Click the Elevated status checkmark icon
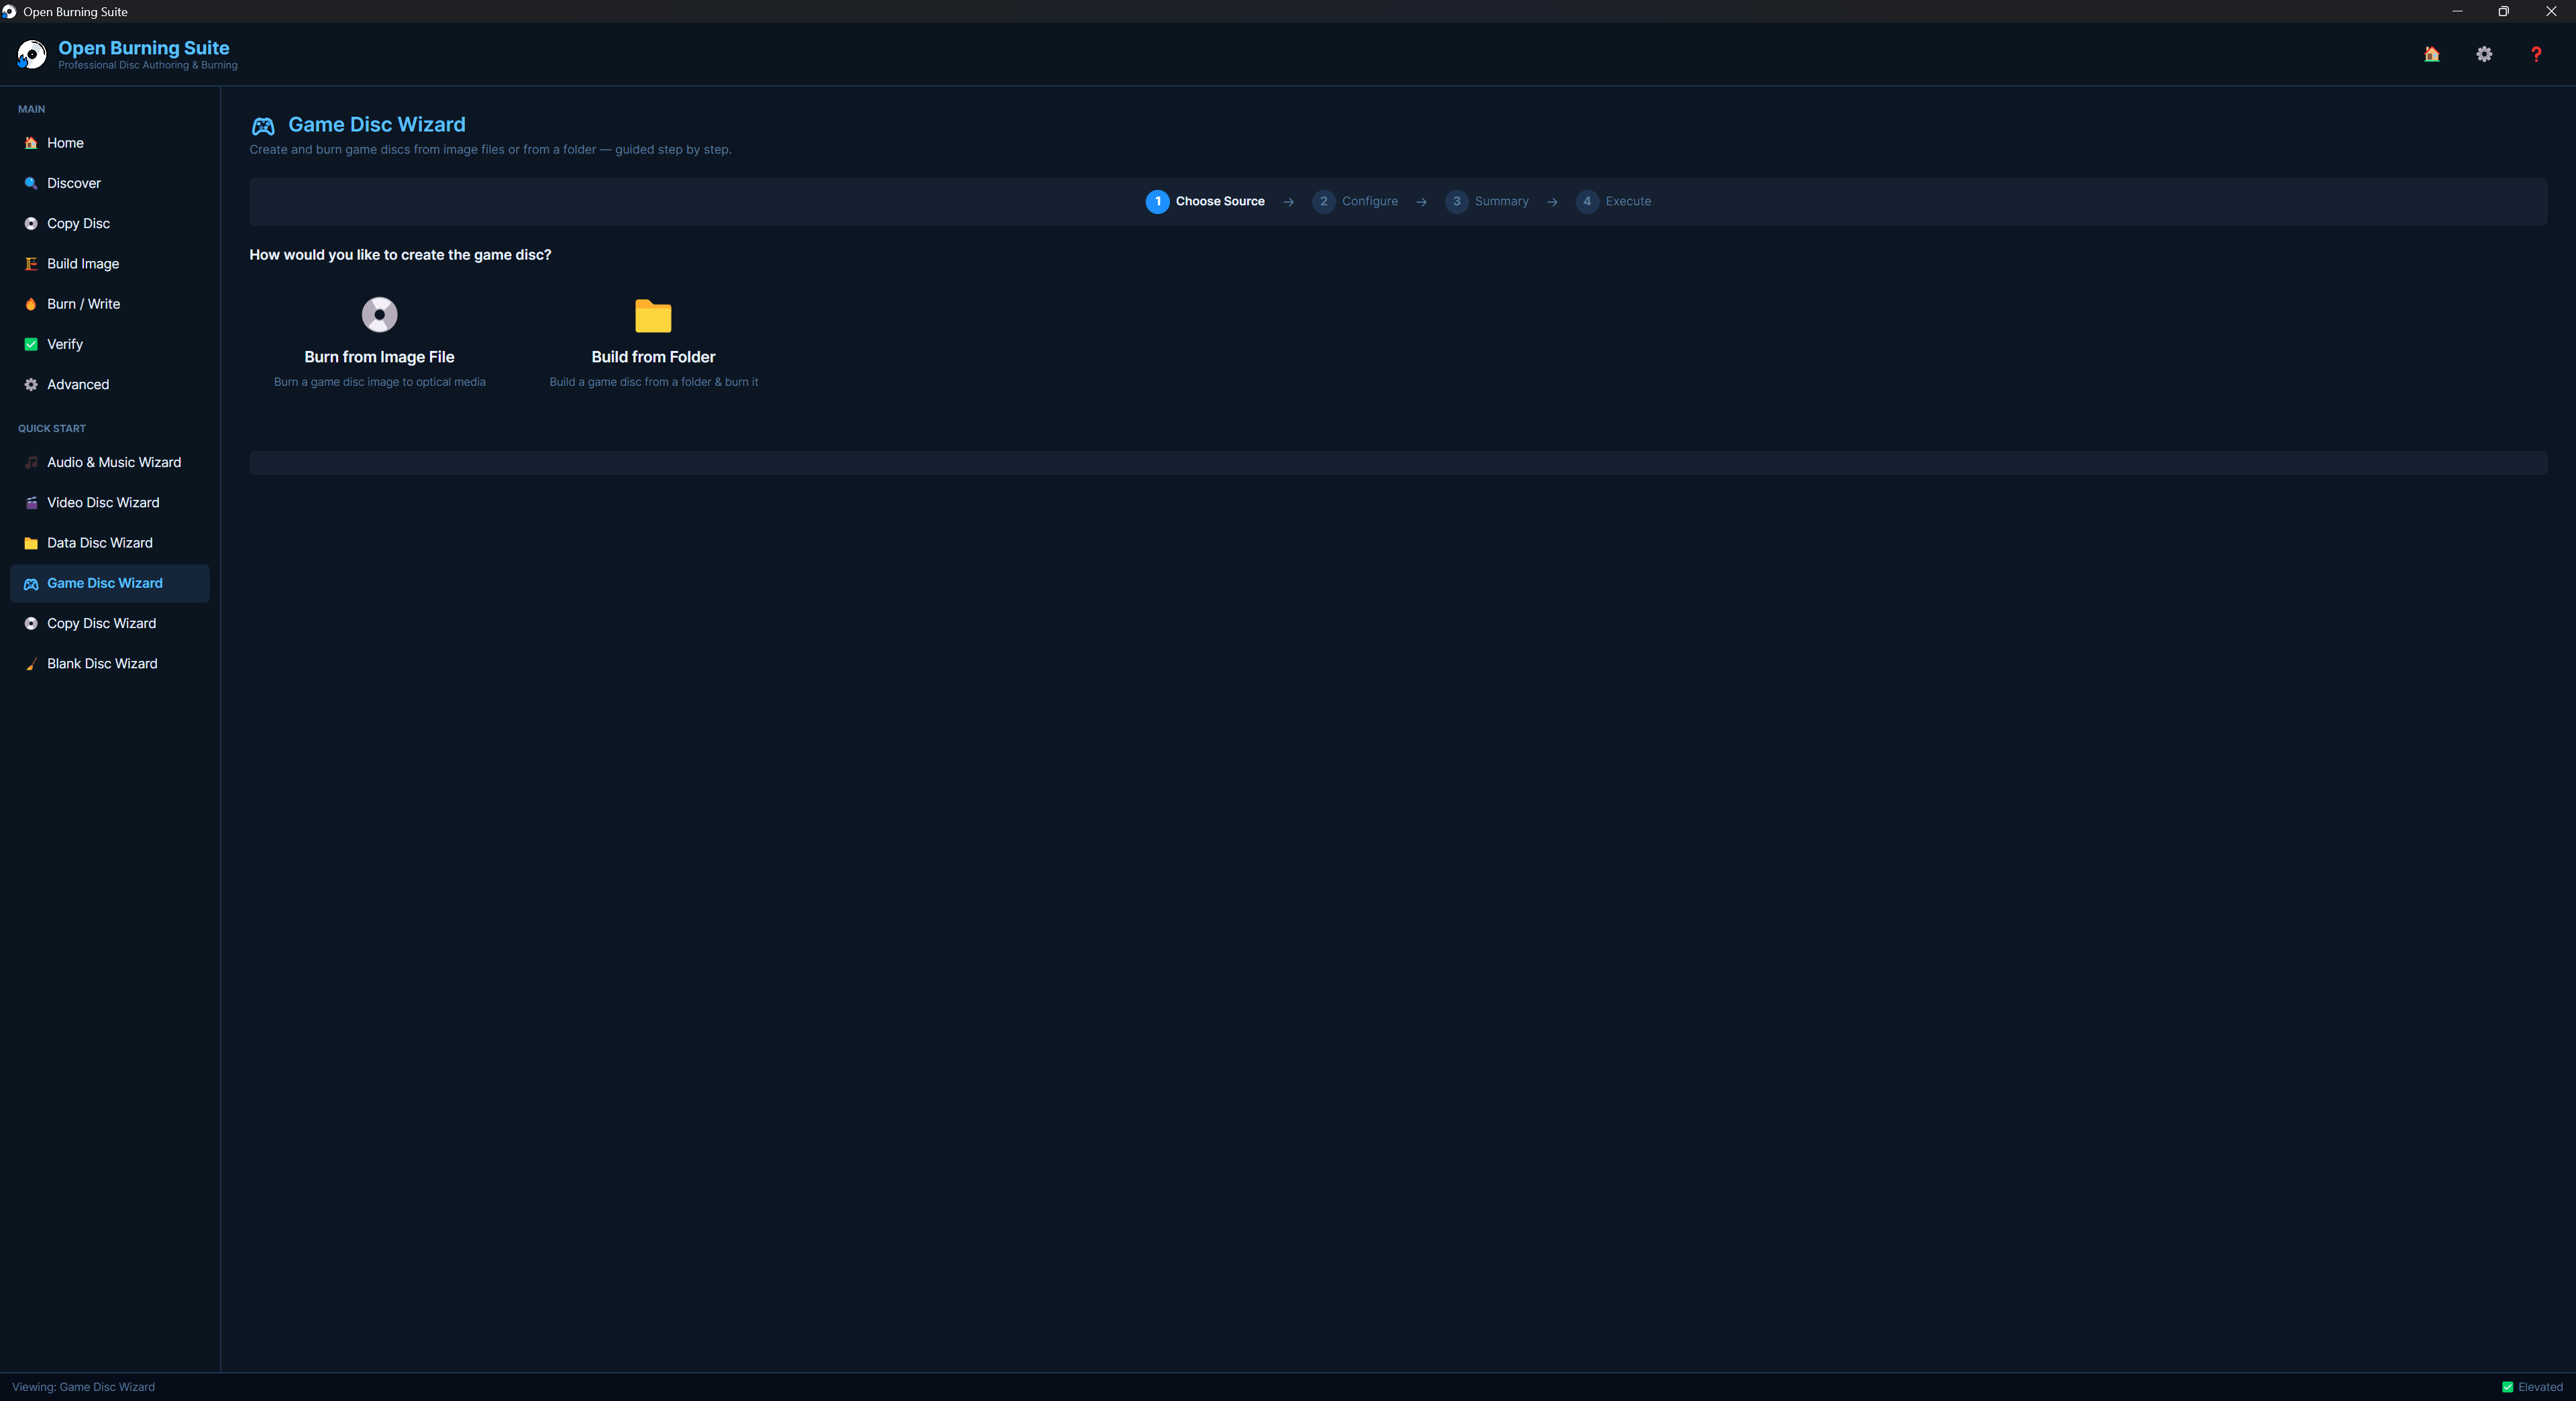The width and height of the screenshot is (2576, 1401). 2507,1387
